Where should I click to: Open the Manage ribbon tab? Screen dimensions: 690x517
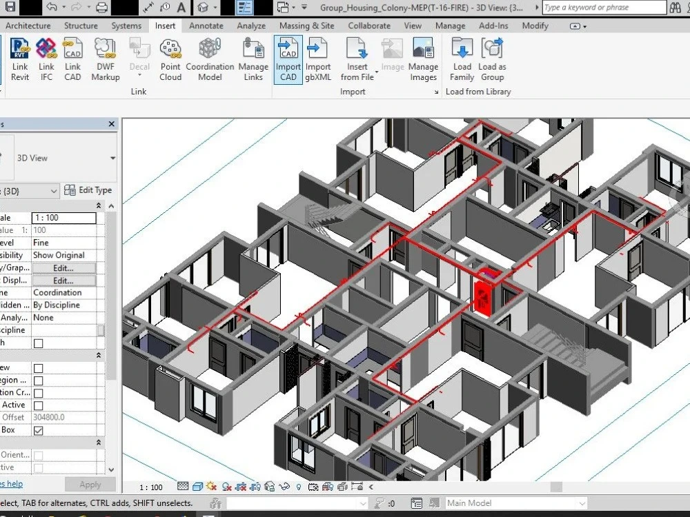click(450, 26)
